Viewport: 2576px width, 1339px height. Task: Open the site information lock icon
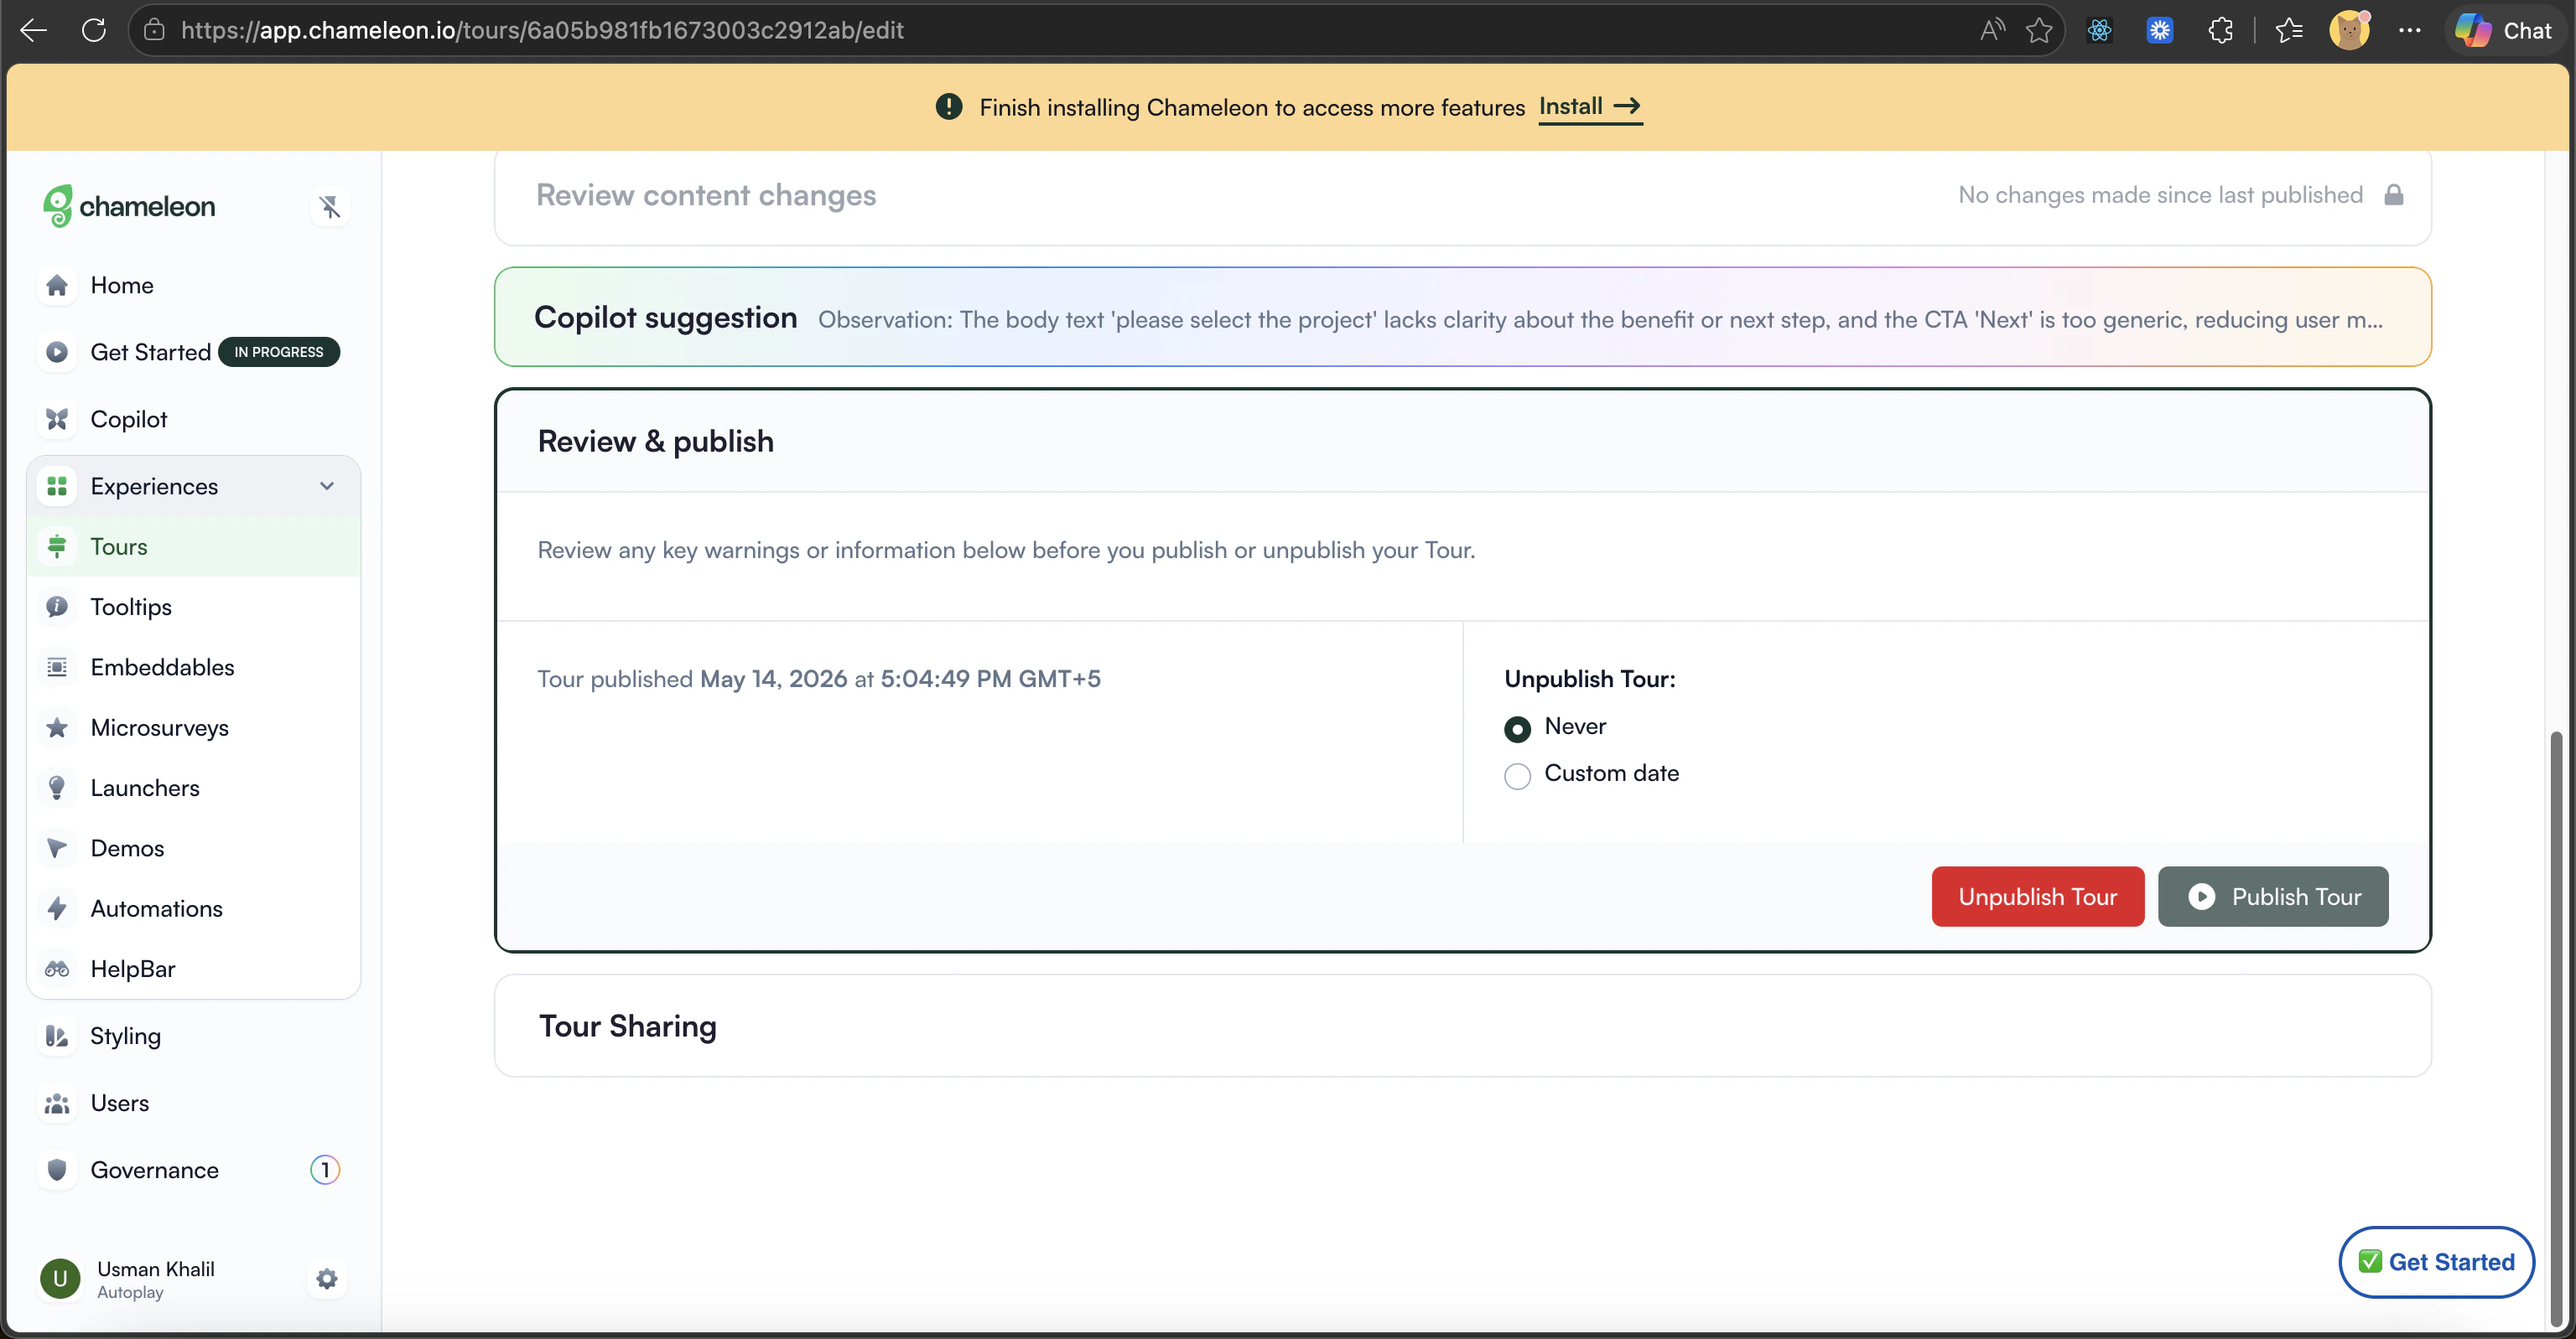click(x=154, y=30)
